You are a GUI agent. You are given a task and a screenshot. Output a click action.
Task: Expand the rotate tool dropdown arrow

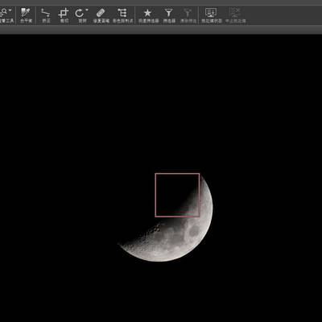pyautogui.click(x=87, y=10)
